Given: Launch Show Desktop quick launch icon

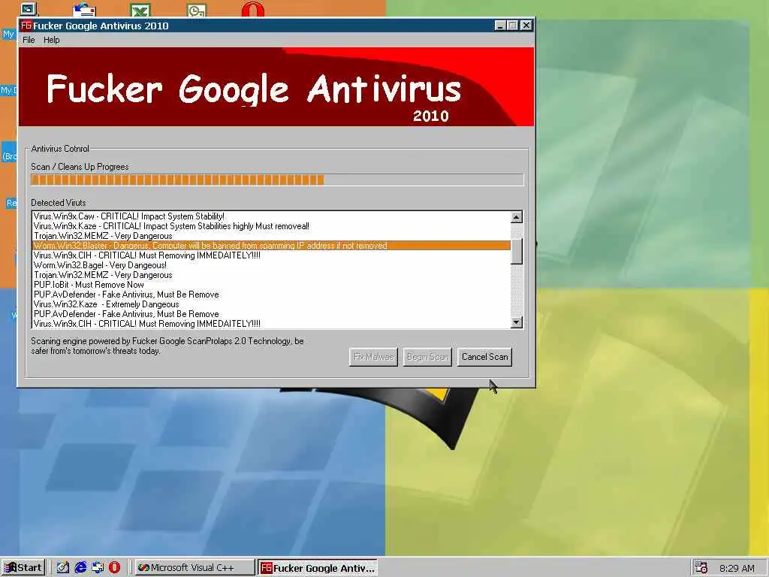Looking at the screenshot, I should (x=63, y=568).
